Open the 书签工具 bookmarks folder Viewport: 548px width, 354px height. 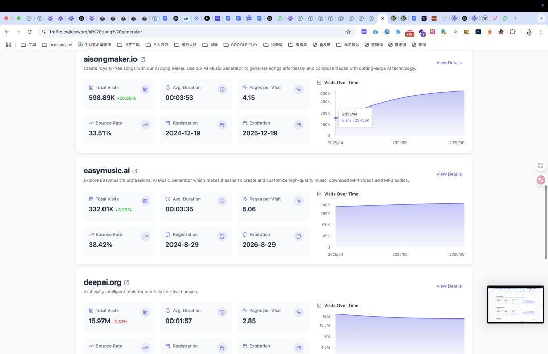[x=128, y=45]
